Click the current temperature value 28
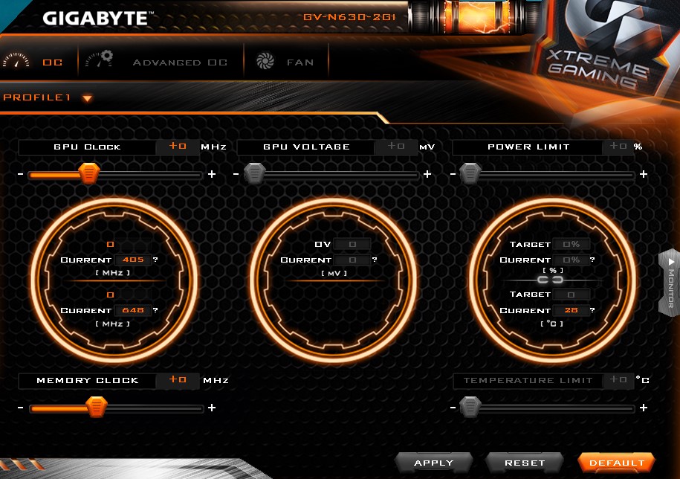This screenshot has width=680, height=479. [571, 309]
